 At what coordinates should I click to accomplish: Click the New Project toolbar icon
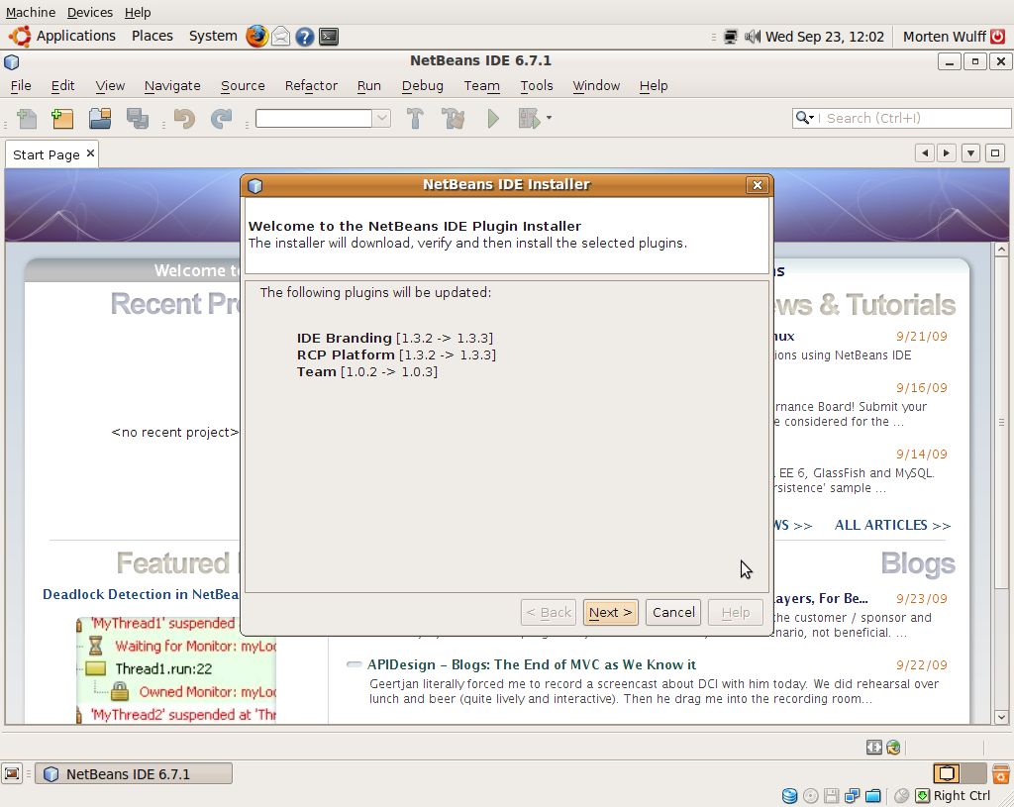coord(62,119)
